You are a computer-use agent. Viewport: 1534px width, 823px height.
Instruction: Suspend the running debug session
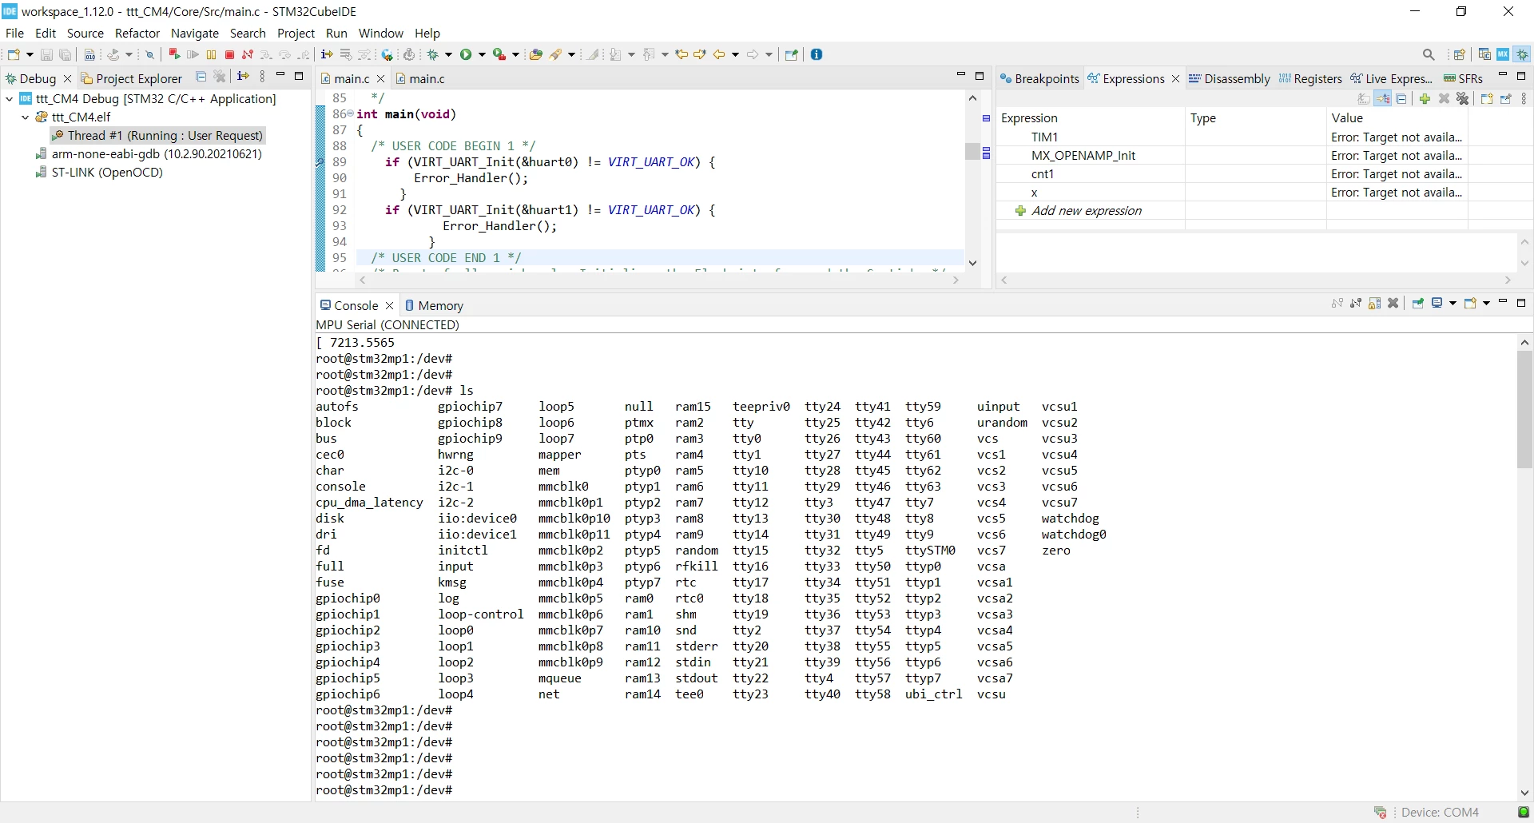pos(212,54)
